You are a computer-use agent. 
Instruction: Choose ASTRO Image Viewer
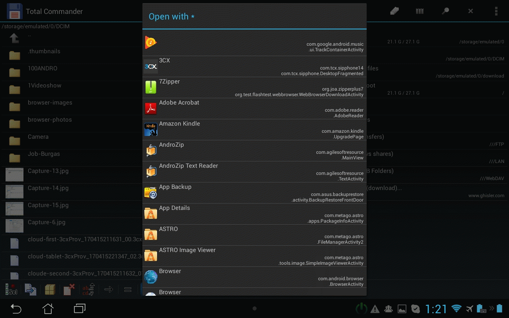(254, 256)
